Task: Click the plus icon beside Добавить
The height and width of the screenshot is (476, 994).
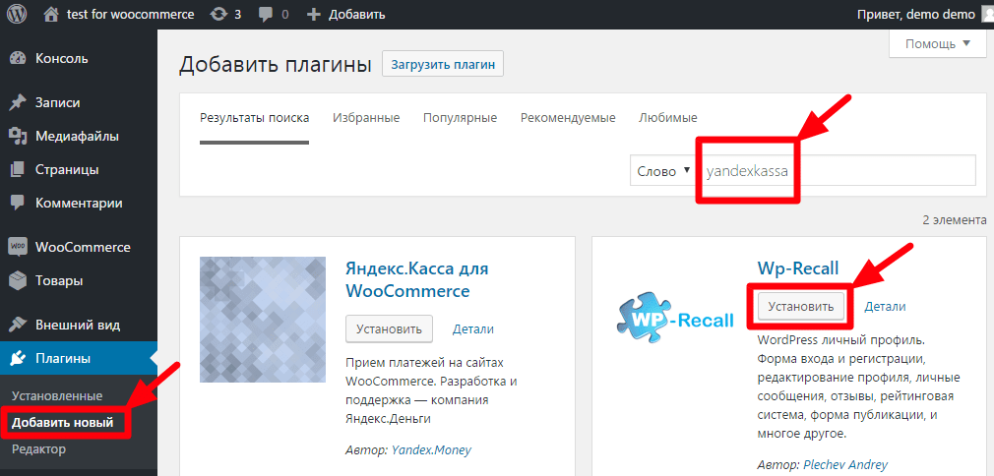Action: tap(313, 14)
